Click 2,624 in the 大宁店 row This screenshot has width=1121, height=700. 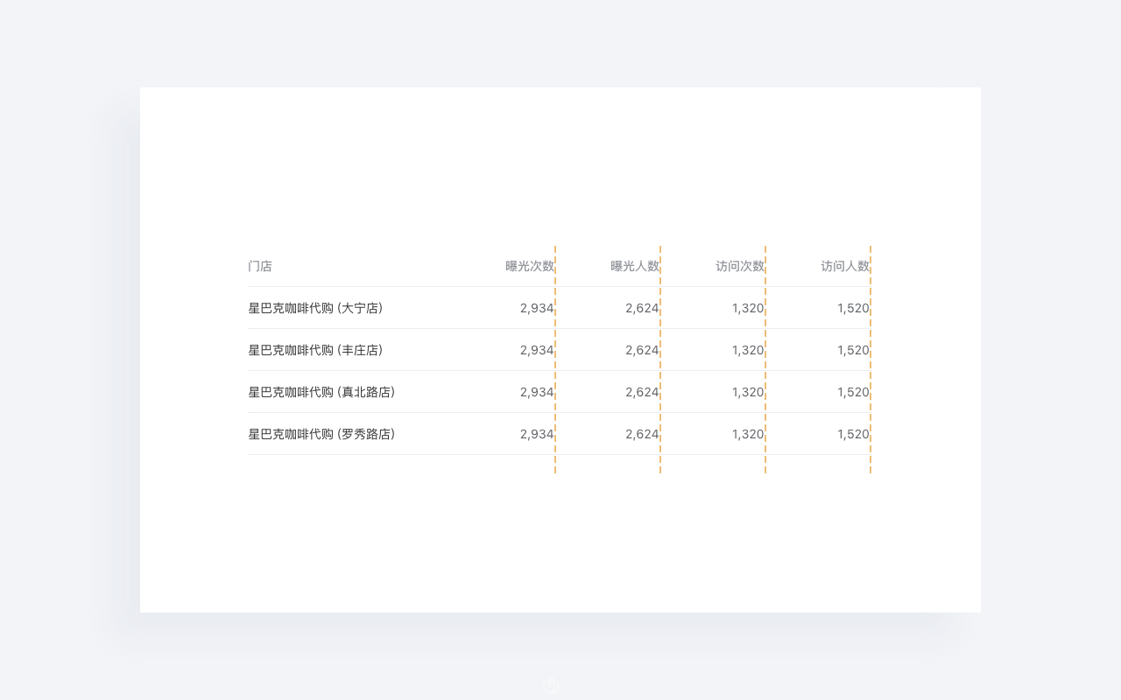[642, 308]
